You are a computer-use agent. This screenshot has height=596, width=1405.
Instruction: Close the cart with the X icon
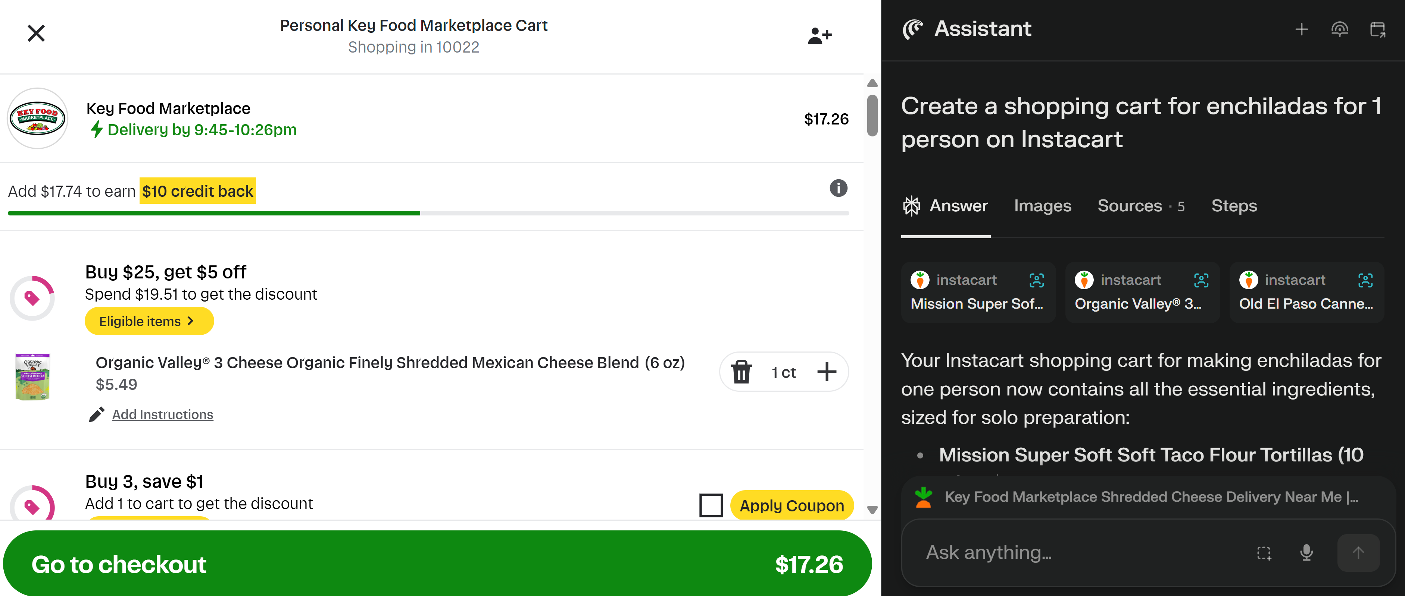click(x=36, y=34)
